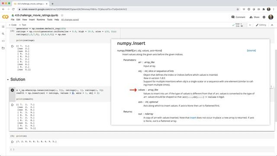Open the code snippets sidebar icon
The width and height of the screenshot is (277, 156).
coord(3,41)
